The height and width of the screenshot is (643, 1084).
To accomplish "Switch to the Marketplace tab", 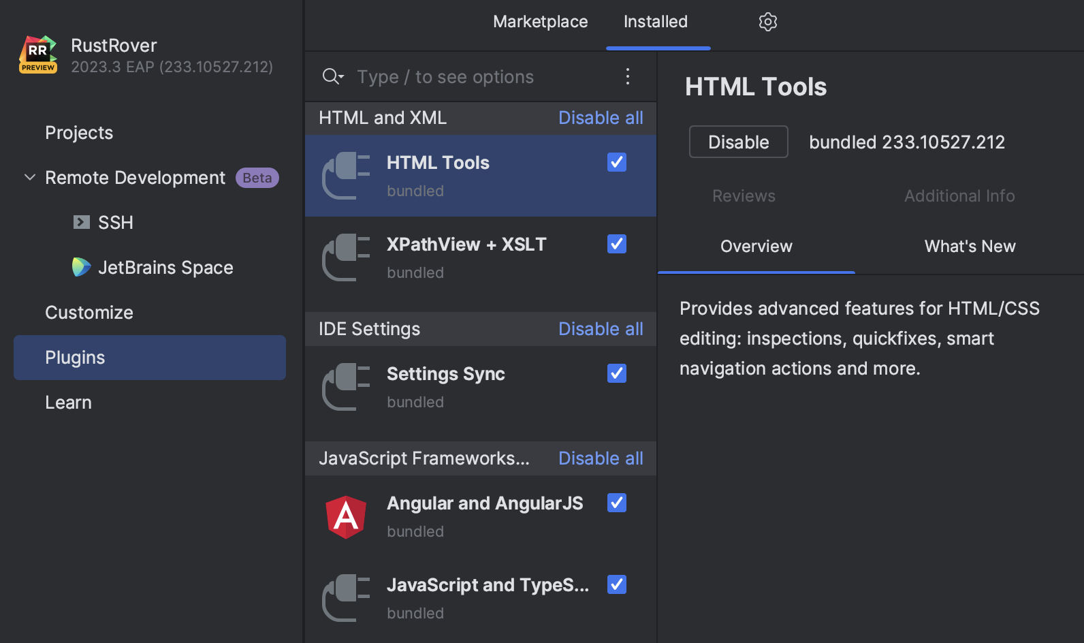I will coord(540,22).
